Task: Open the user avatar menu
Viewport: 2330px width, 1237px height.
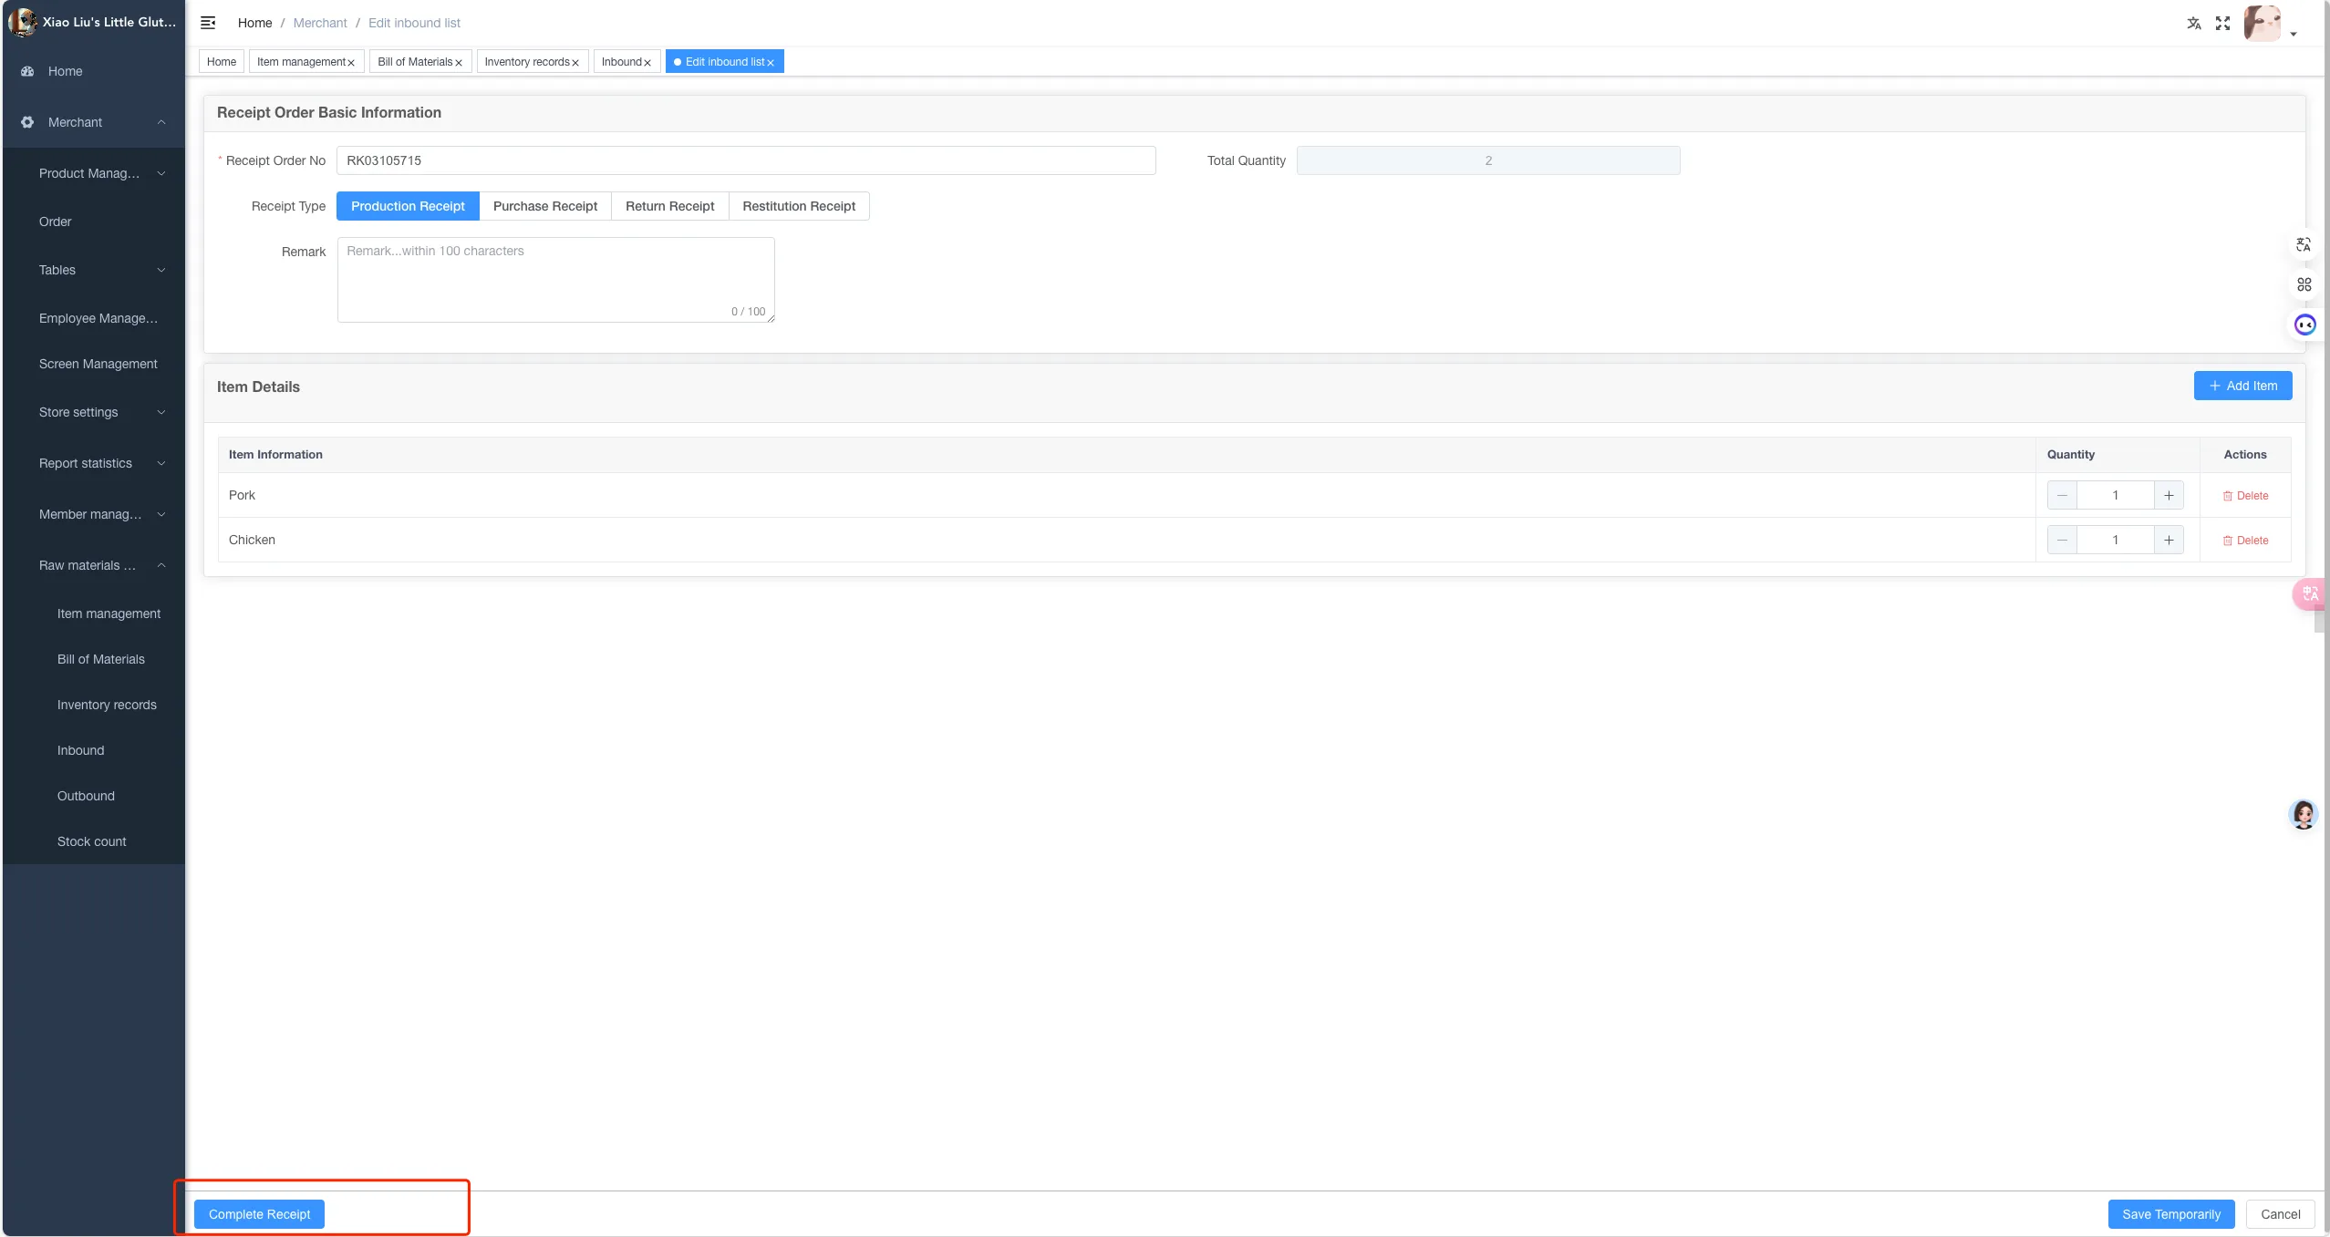Action: 2263,23
